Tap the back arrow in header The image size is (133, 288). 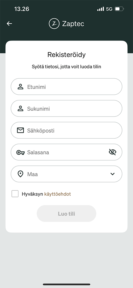click(x=9, y=24)
